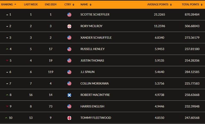Screen dimensions: 205x124
Task: Click the England flag beside Tommy Fleetwood
Action: pyautogui.click(x=69, y=118)
